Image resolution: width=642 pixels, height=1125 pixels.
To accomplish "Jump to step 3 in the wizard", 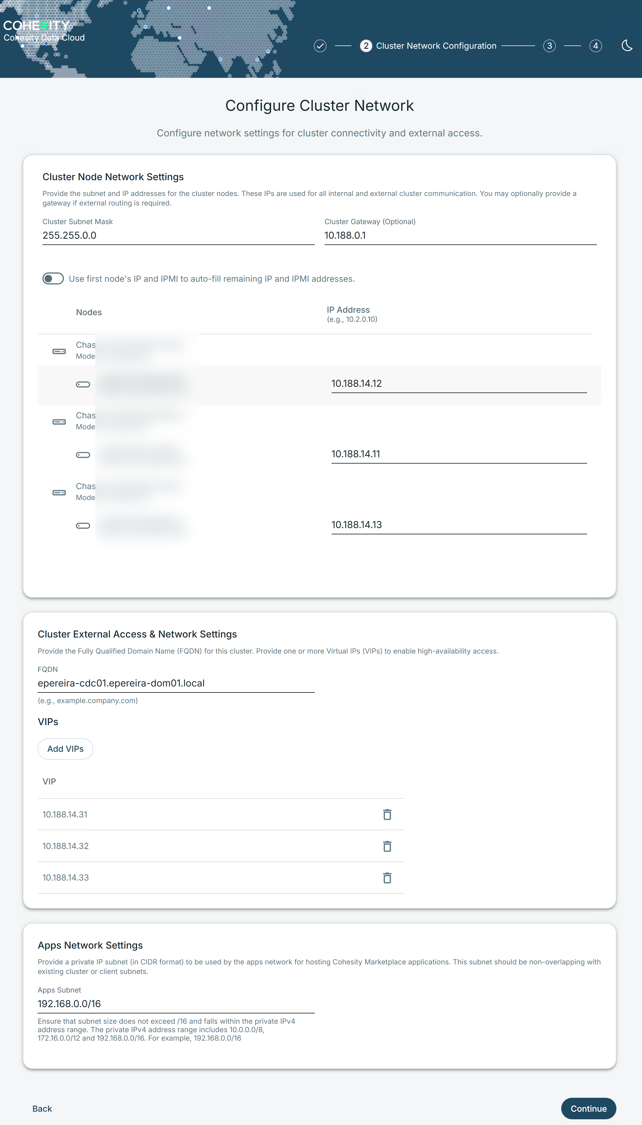I will [549, 46].
